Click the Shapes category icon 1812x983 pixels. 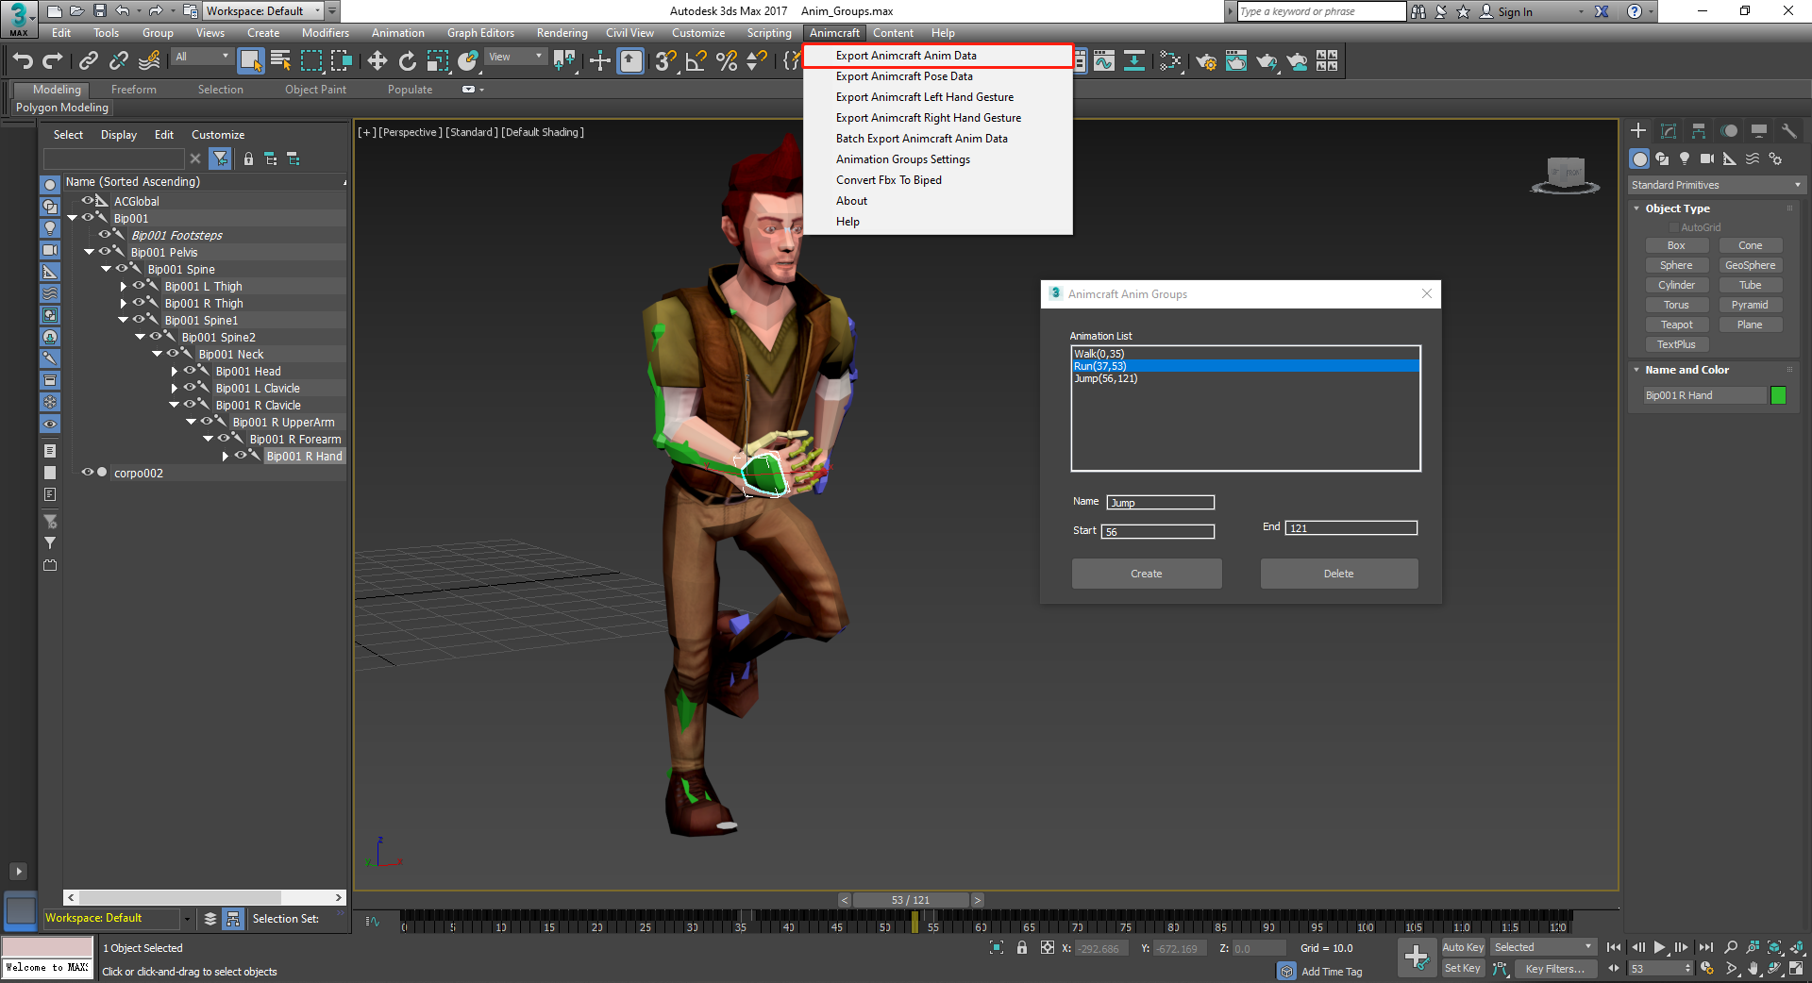point(1662,158)
